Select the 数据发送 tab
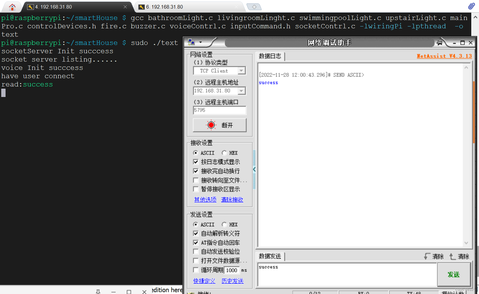Viewport: 479px width, 294px height. [x=270, y=256]
